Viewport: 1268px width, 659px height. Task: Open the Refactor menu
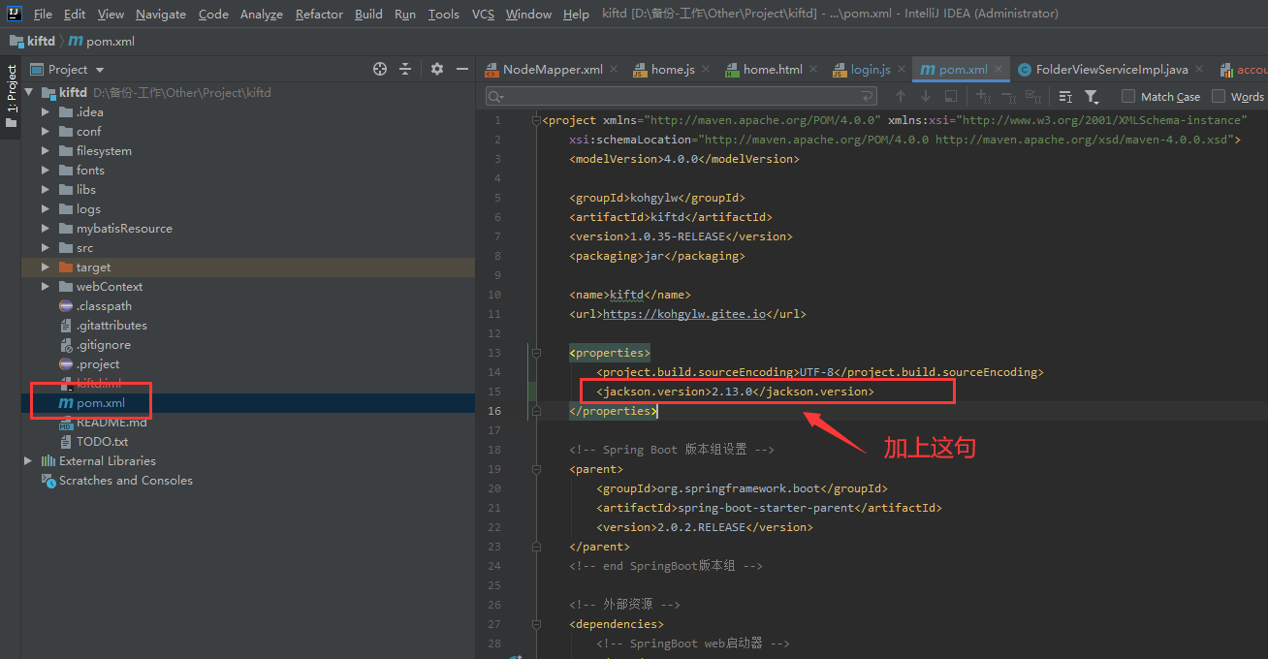(319, 14)
